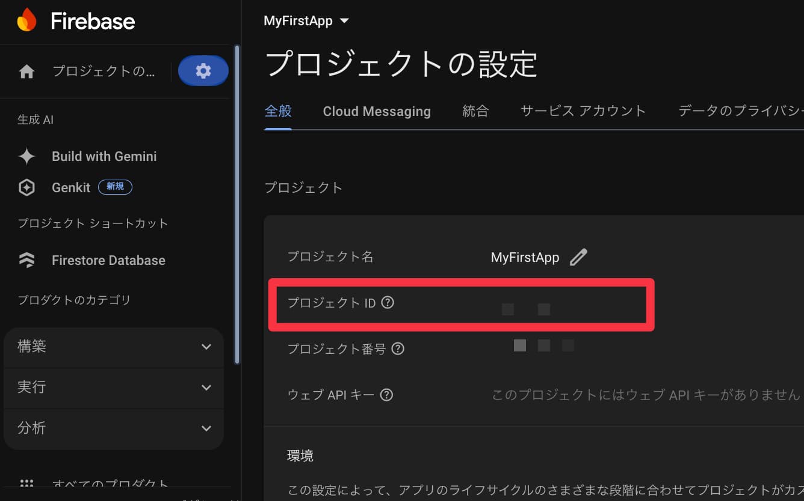
Task: Click the 環境 section heading
Action: 300,456
